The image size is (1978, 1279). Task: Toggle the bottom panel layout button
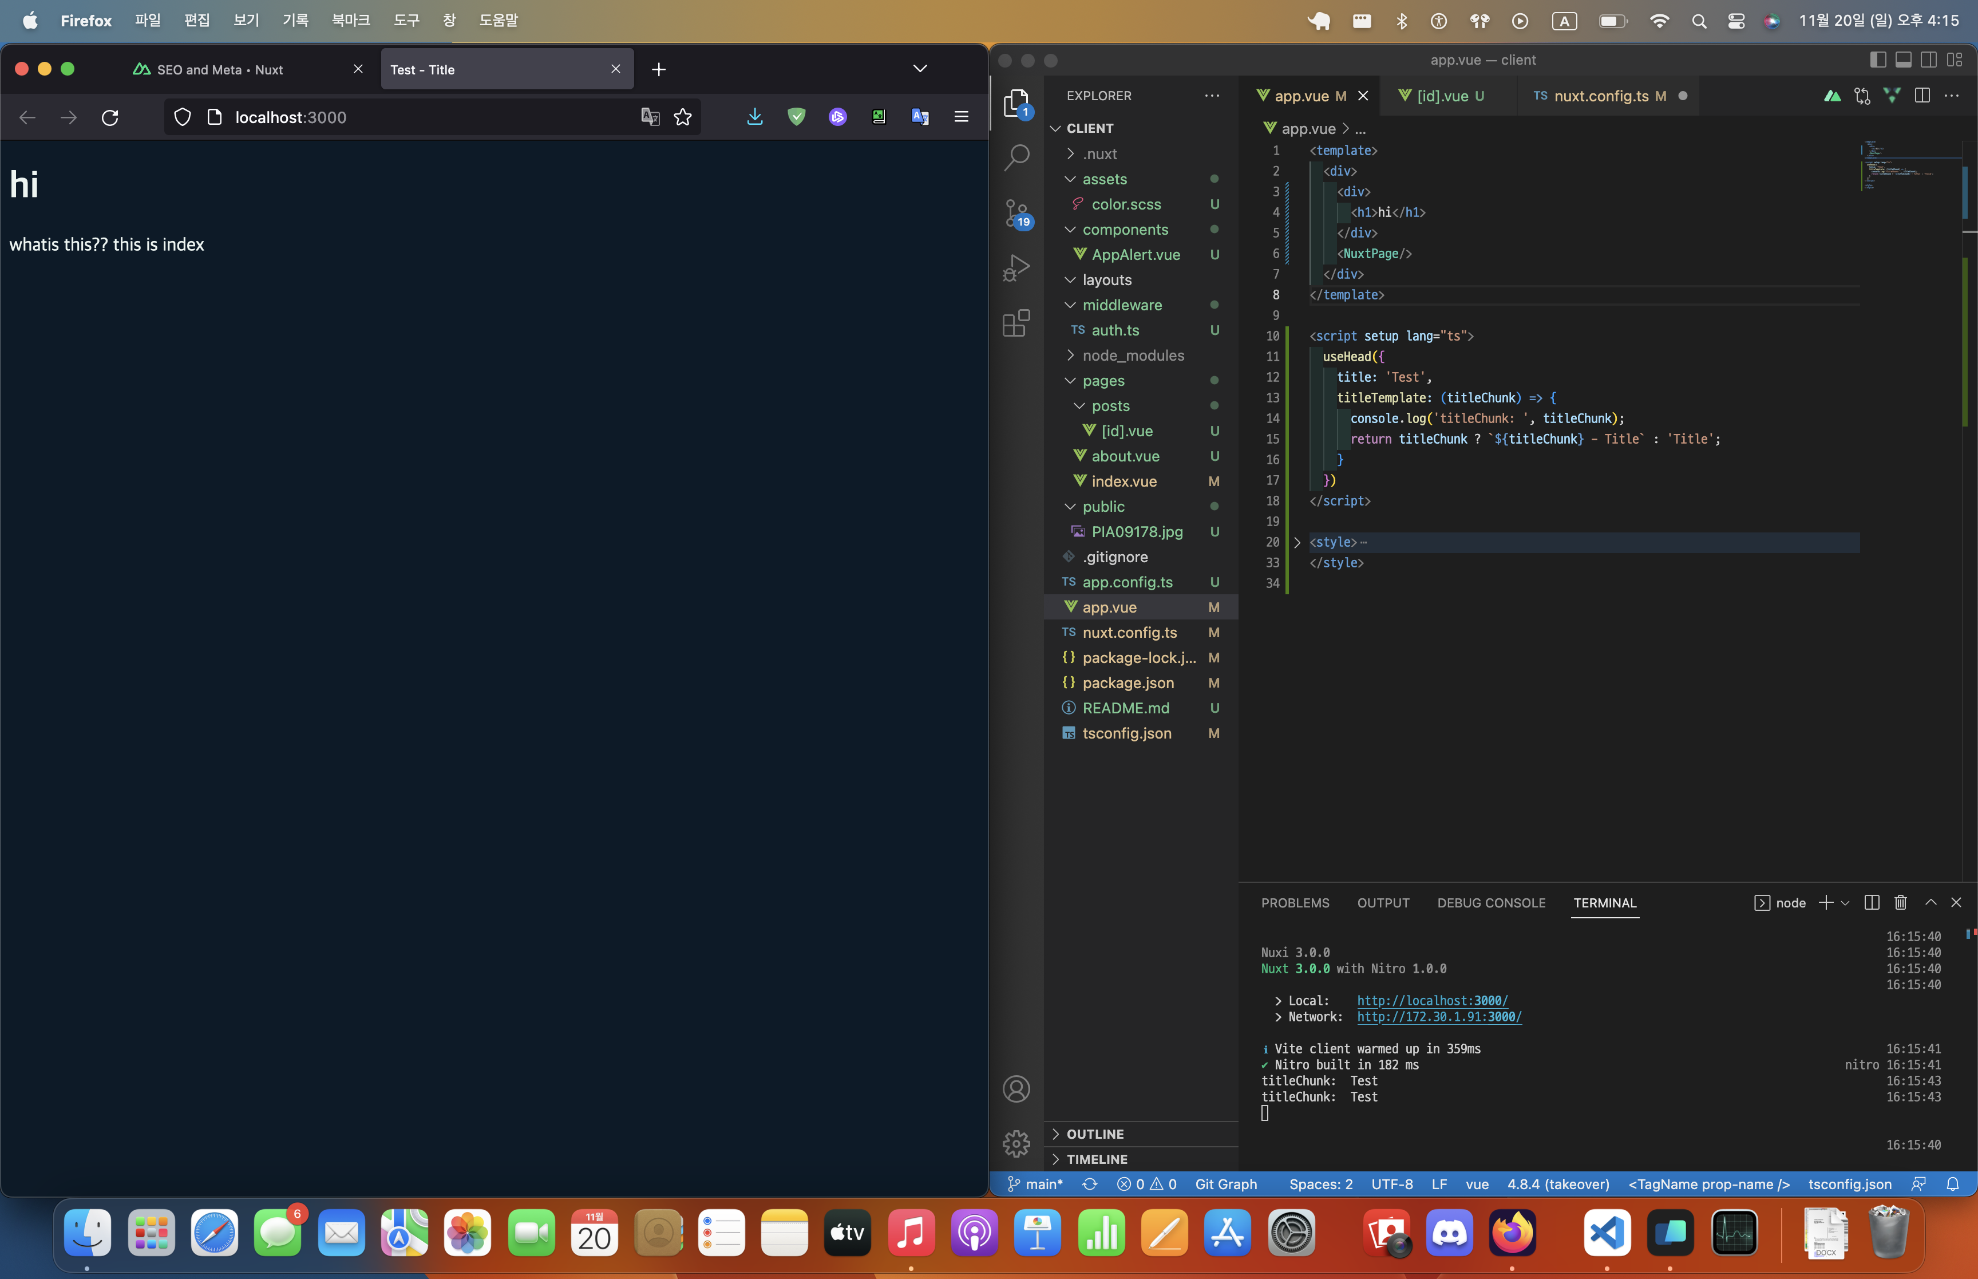click(x=1903, y=60)
